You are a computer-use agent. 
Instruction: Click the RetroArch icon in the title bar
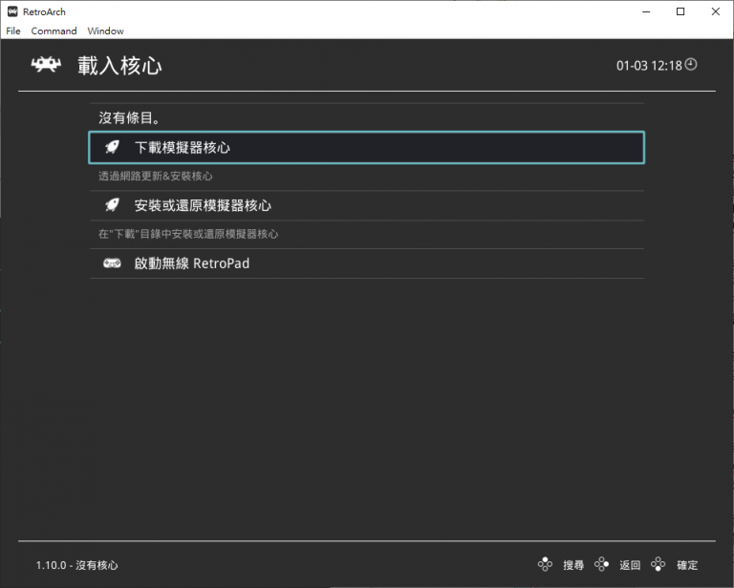12,11
